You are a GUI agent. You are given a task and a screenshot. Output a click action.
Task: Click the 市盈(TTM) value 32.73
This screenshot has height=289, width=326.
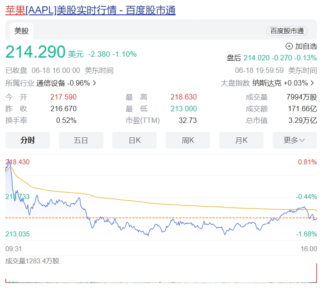pyautogui.click(x=188, y=120)
